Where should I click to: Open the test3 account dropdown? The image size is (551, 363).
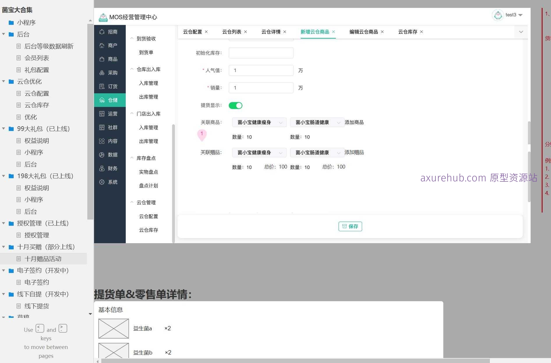(x=512, y=15)
